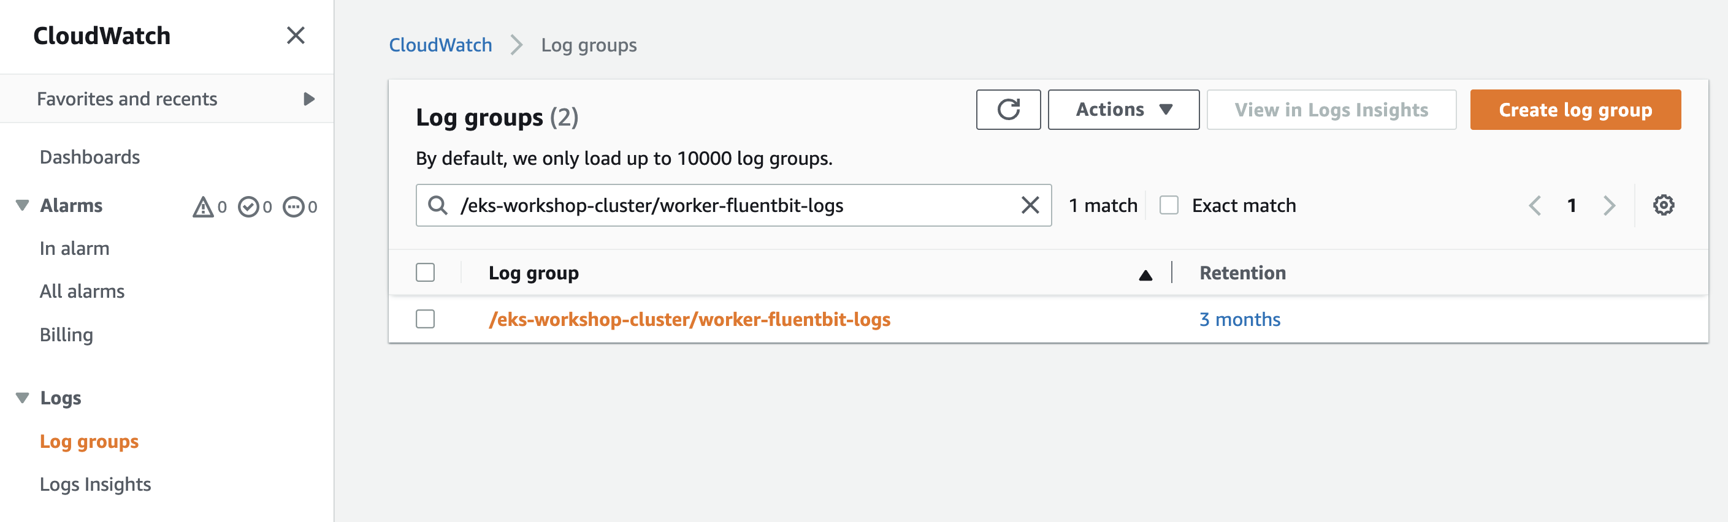Image resolution: width=1728 pixels, height=522 pixels.
Task: Click the Log groups breadcrumb text
Action: [x=589, y=45]
